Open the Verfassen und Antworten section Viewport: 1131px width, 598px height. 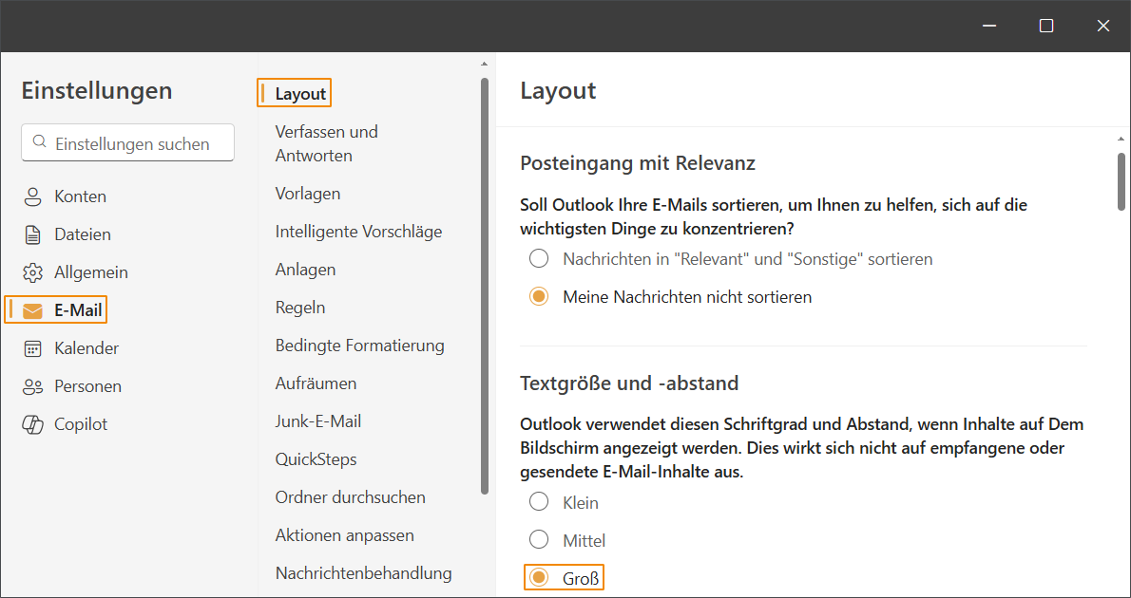[326, 143]
